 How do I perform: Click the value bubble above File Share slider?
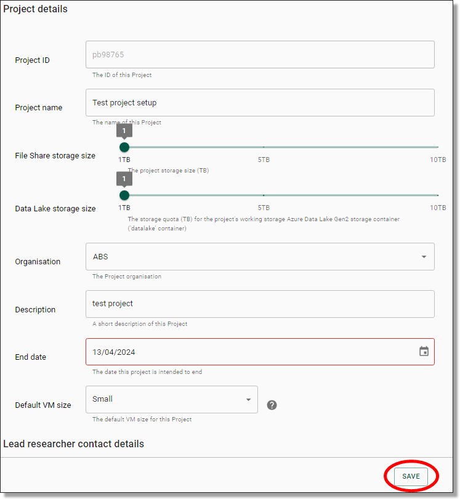[124, 131]
